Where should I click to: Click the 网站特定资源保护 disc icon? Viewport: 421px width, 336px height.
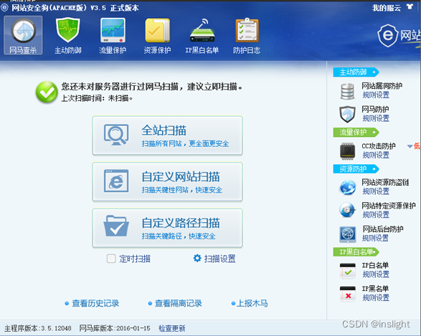pos(347,210)
